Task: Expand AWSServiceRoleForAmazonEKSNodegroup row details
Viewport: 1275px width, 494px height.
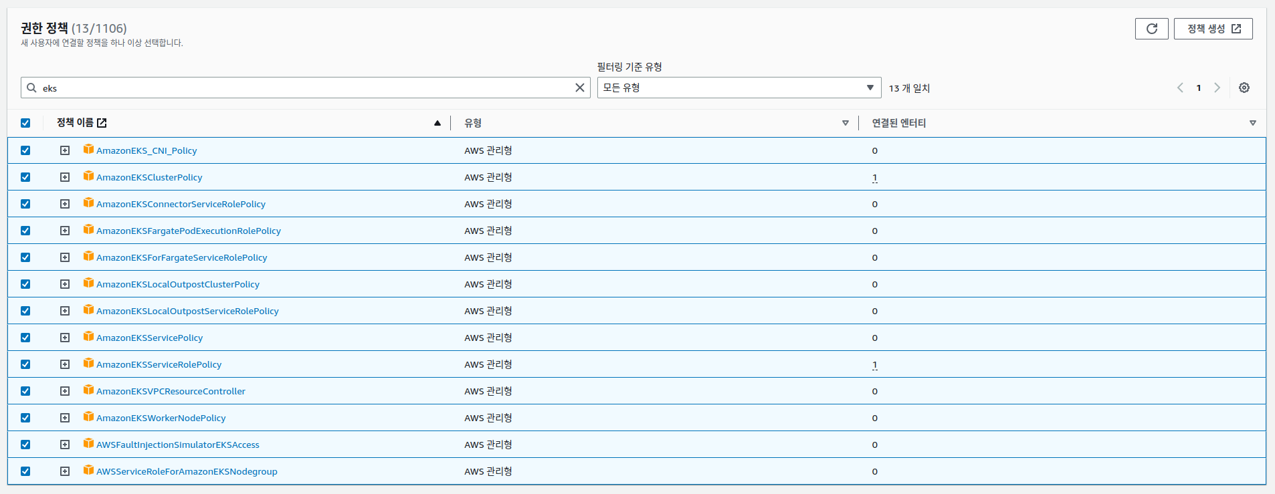Action: pos(65,471)
